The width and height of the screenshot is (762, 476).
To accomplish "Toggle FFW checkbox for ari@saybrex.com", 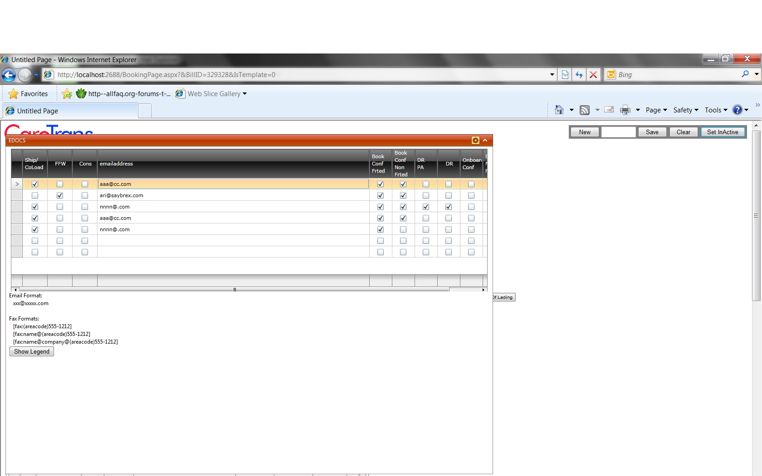I will click(60, 195).
